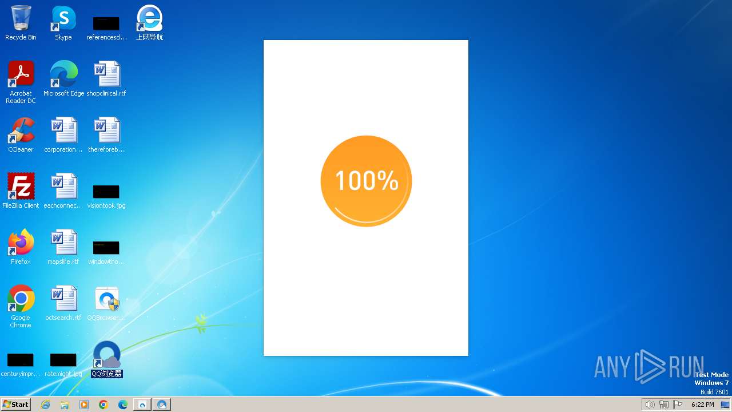
Task: Launch Chrome from the taskbar
Action: [x=104, y=405]
